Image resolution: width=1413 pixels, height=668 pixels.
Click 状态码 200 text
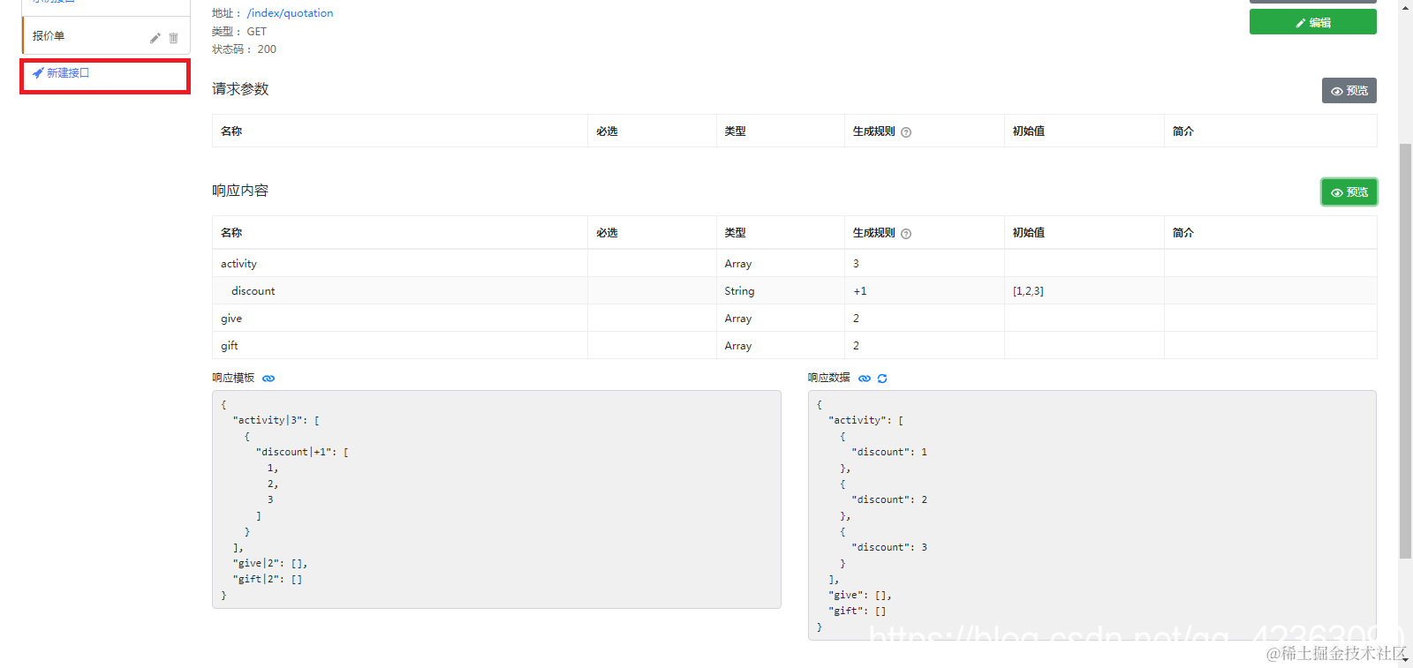pos(244,49)
